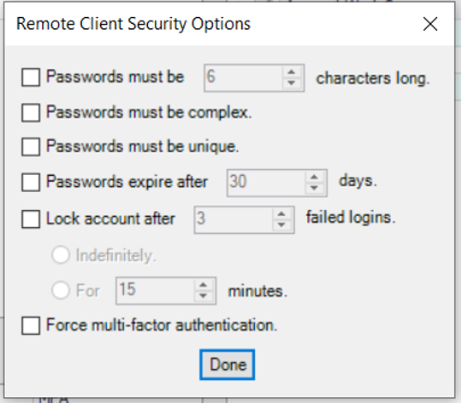Enable the password length requirement checkbox

[x=31, y=78]
